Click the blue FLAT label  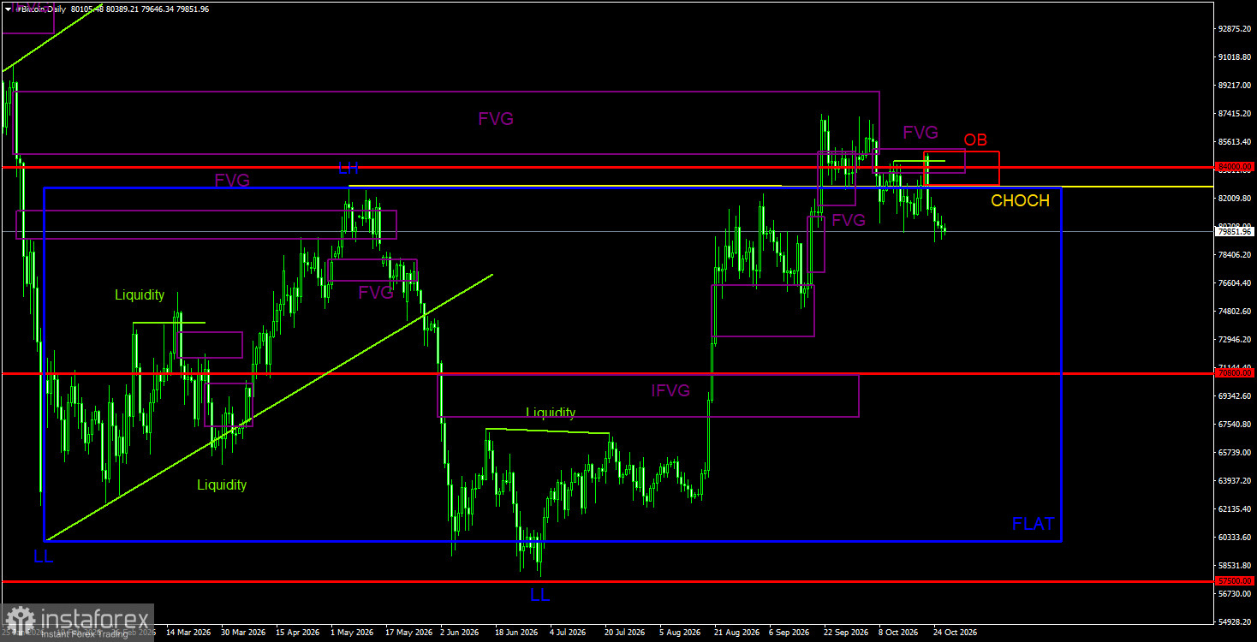tap(1033, 524)
